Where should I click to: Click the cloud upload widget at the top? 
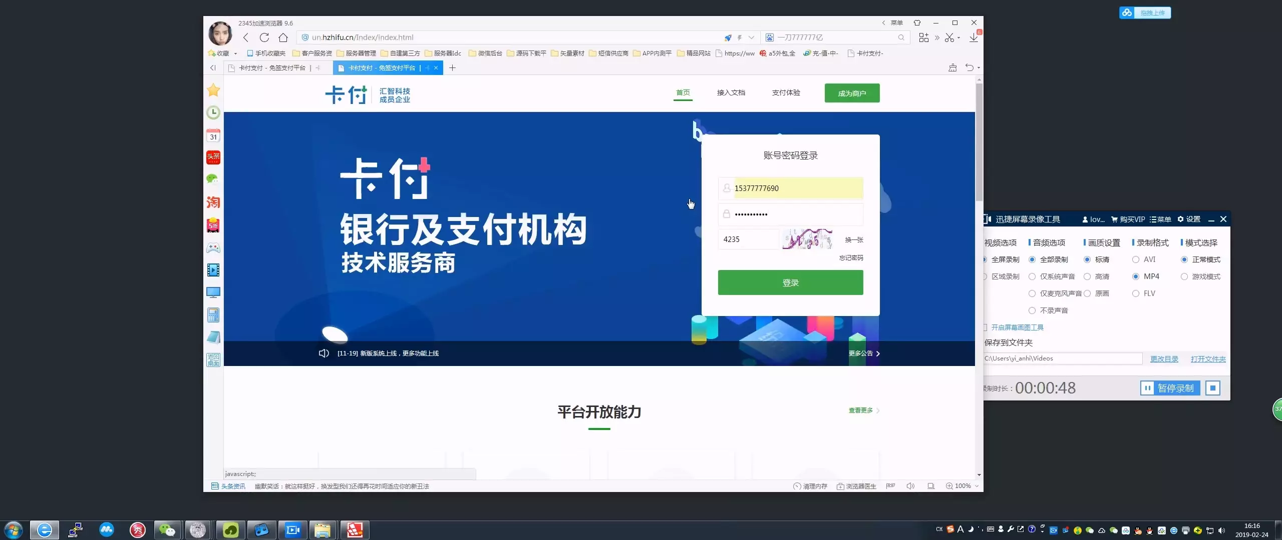pyautogui.click(x=1145, y=12)
